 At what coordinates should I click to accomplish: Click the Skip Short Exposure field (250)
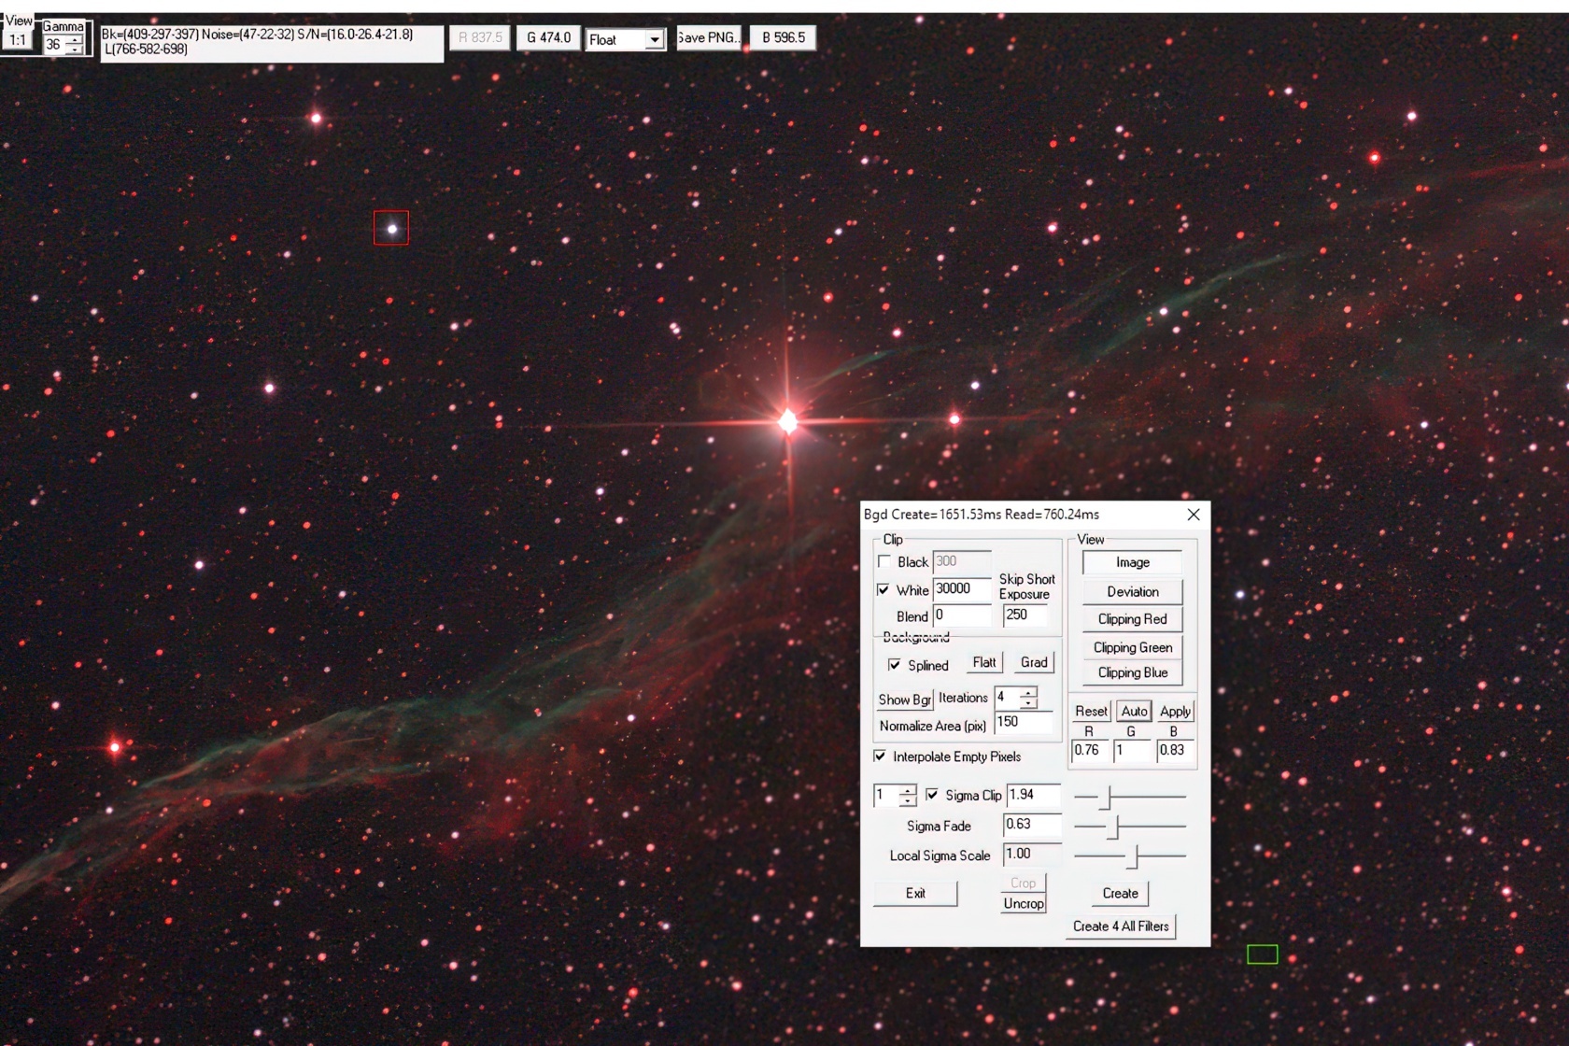(x=1025, y=615)
